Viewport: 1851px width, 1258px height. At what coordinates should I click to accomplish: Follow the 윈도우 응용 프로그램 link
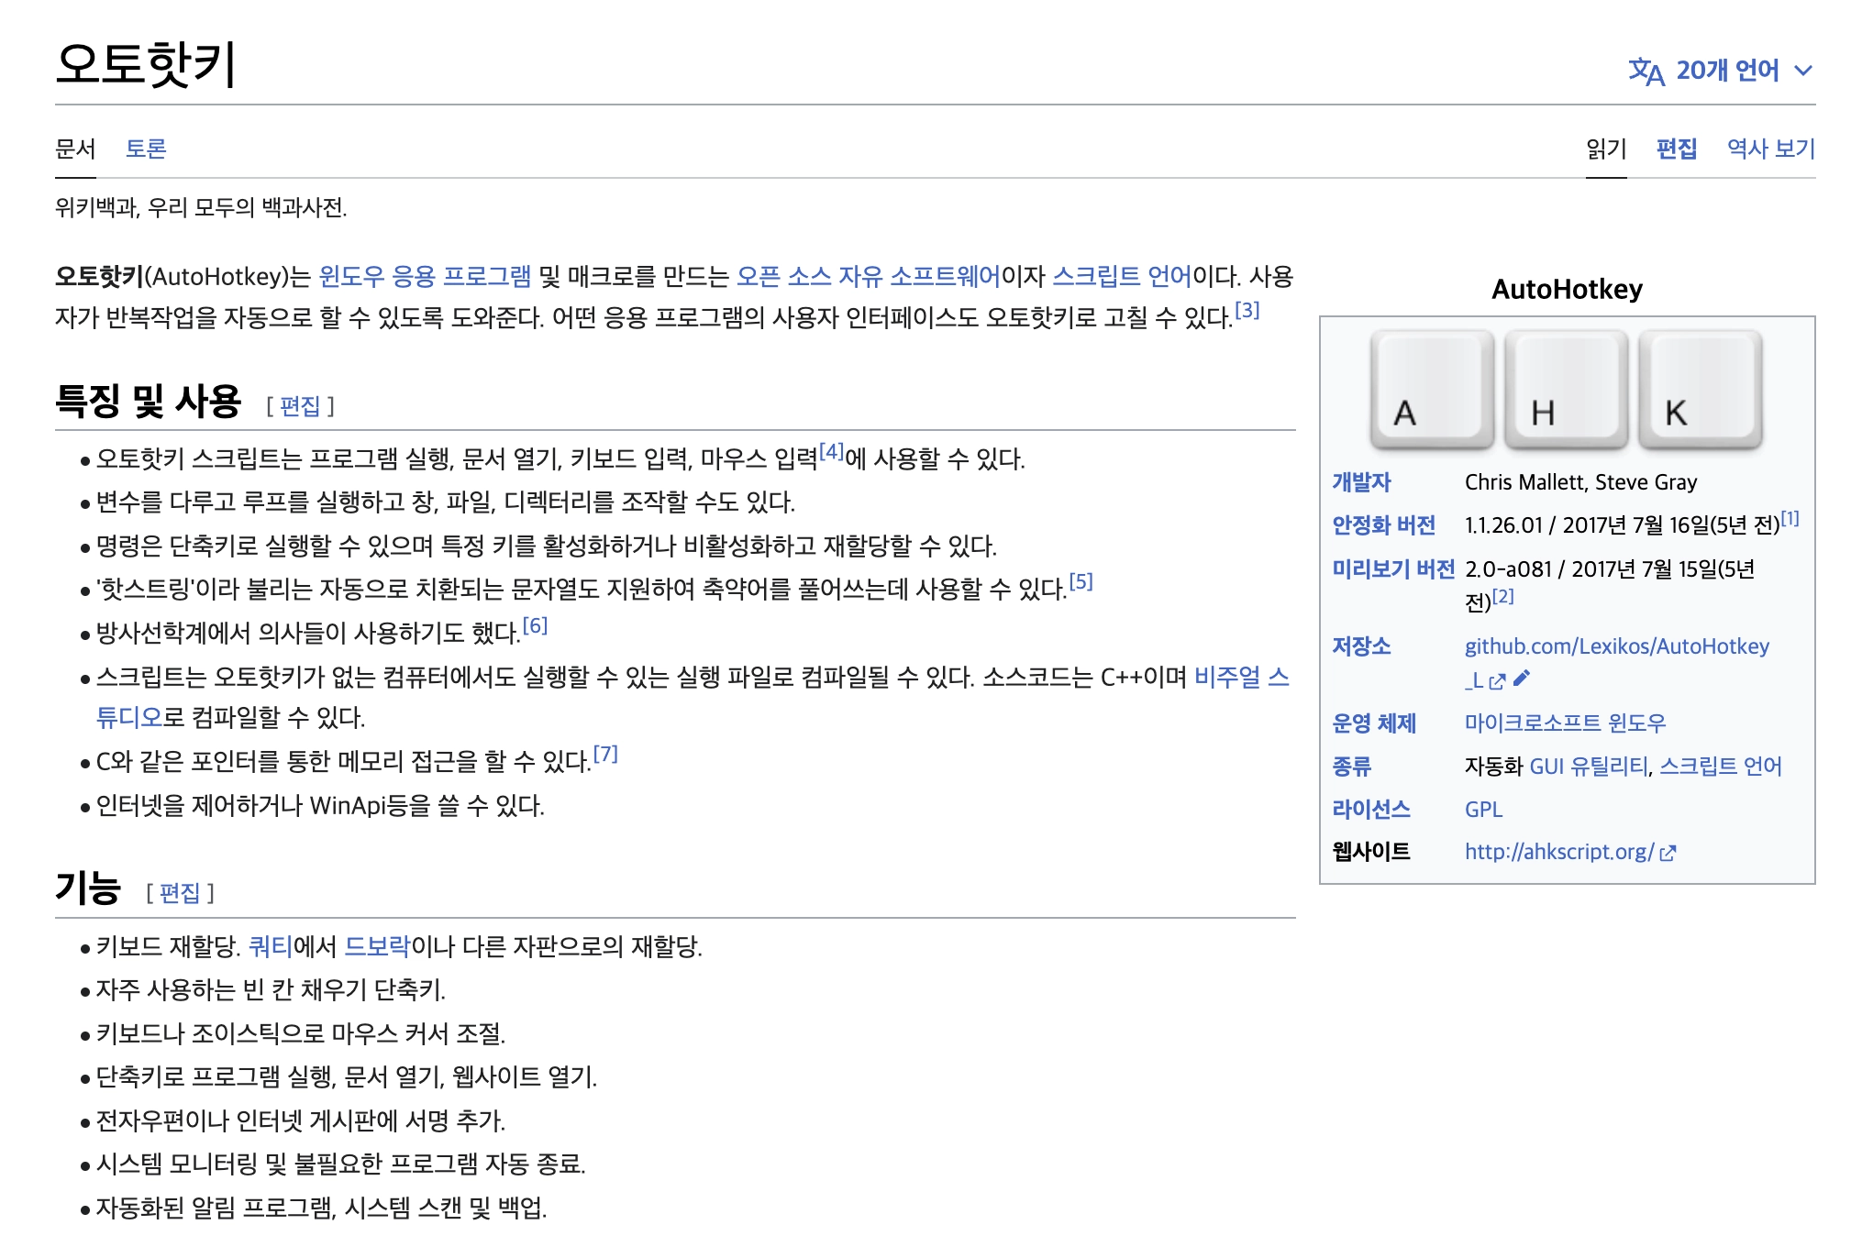tap(425, 276)
